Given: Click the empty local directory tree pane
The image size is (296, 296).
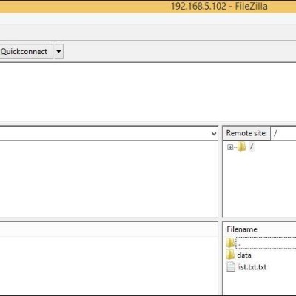Looking at the screenshot, I should [109, 179].
